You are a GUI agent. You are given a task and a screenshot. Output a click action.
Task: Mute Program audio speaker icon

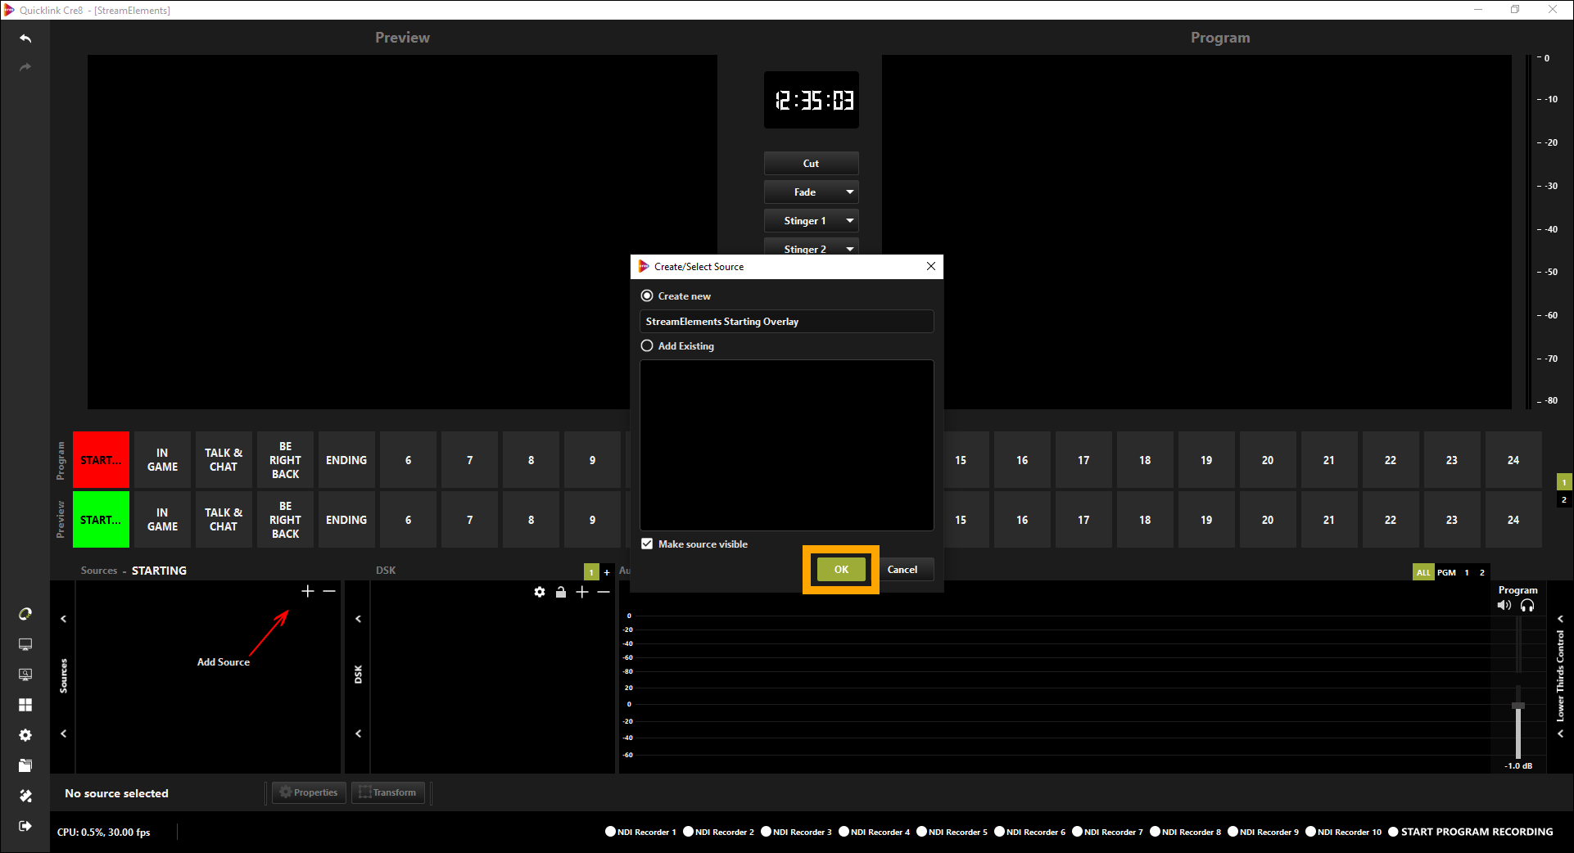(x=1504, y=606)
